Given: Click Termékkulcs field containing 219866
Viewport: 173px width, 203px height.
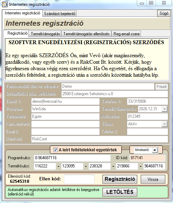Looking at the screenshot, I should 127,166.
